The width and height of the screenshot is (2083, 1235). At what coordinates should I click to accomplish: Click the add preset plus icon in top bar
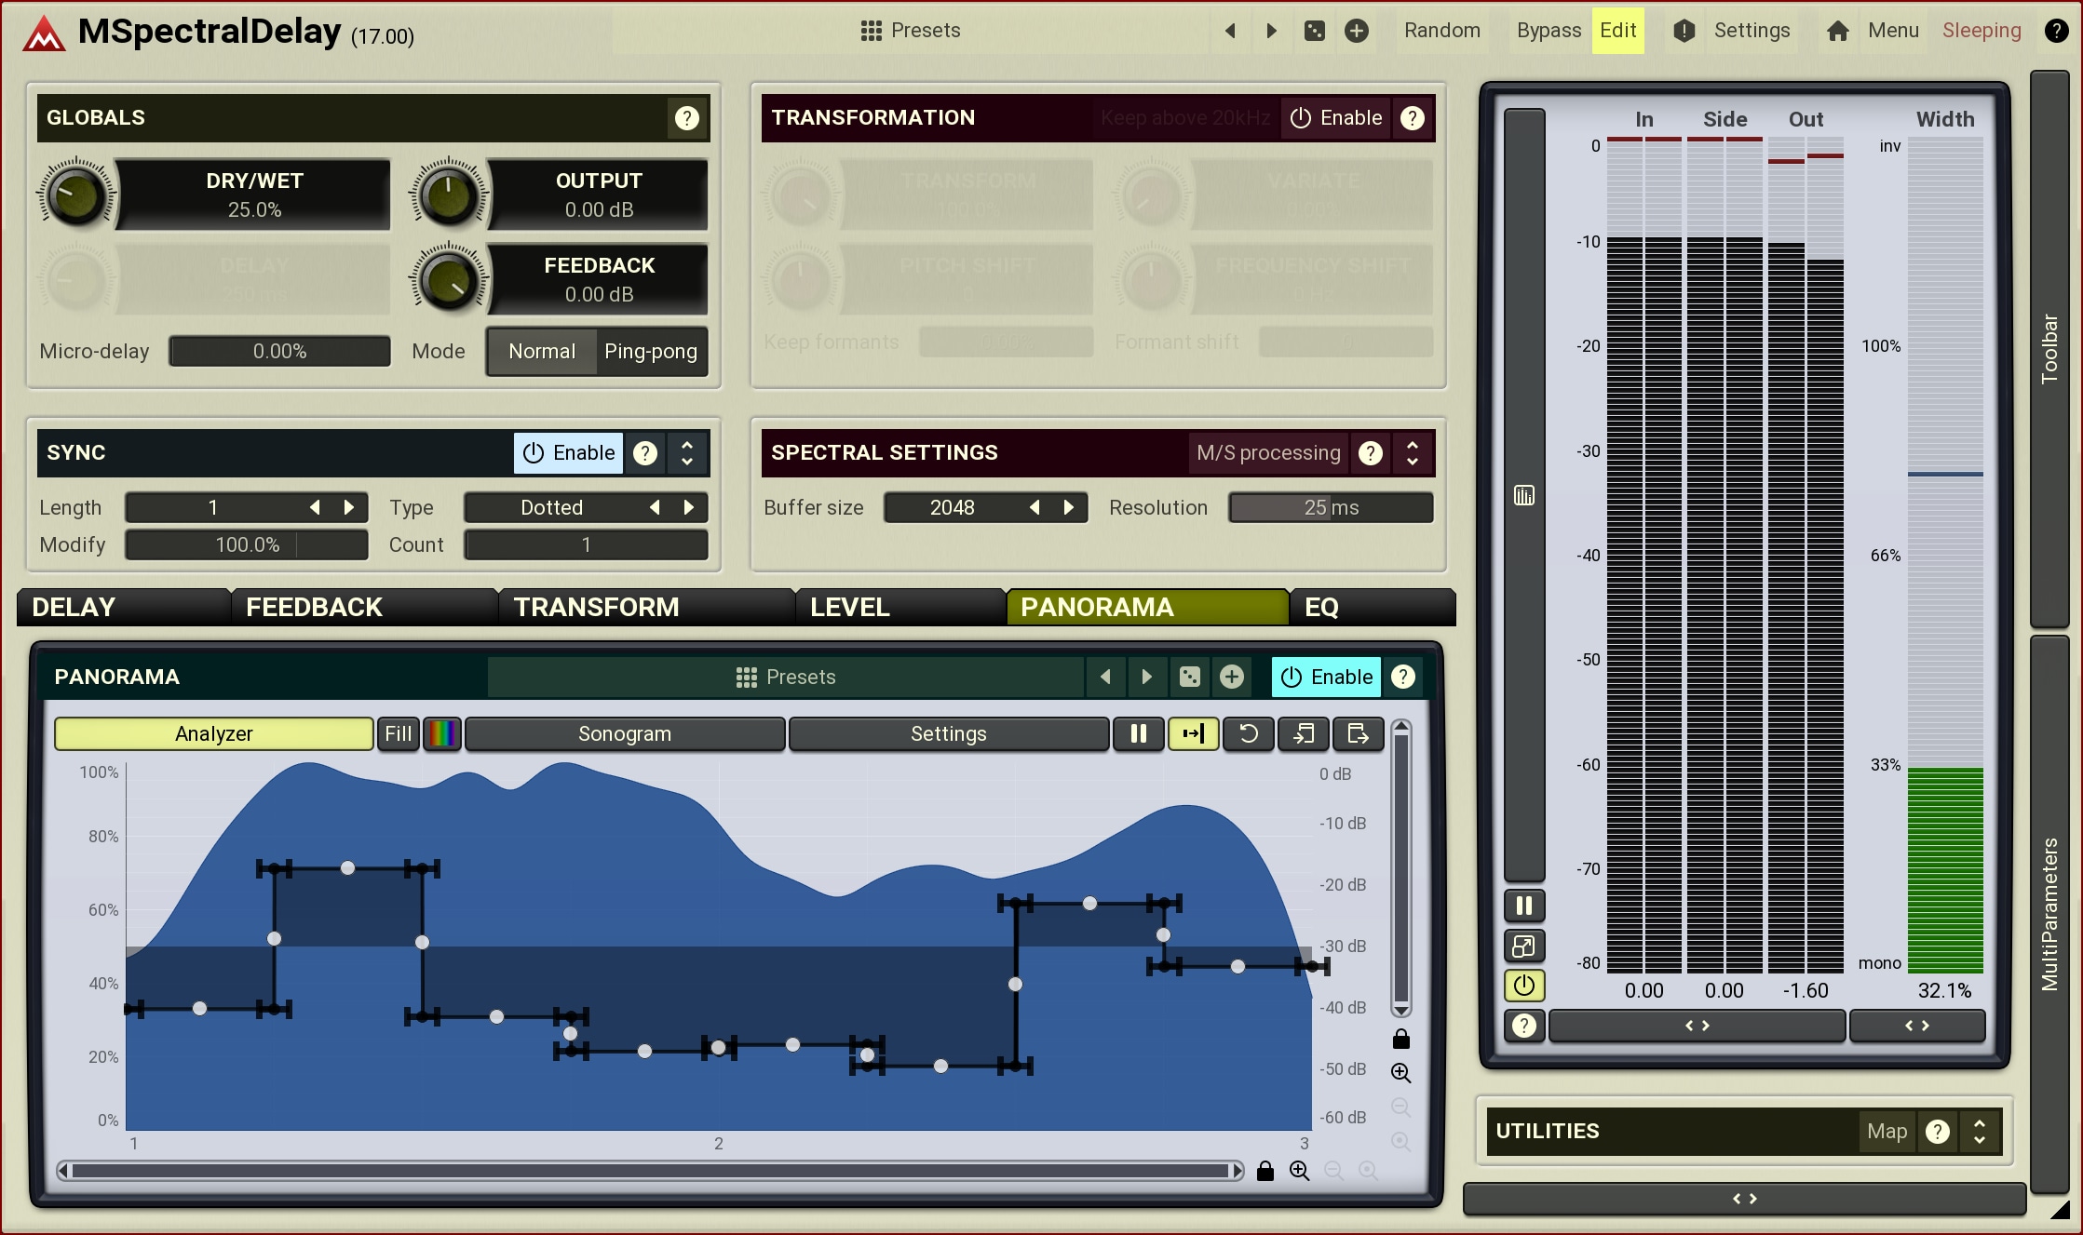coord(1357,31)
